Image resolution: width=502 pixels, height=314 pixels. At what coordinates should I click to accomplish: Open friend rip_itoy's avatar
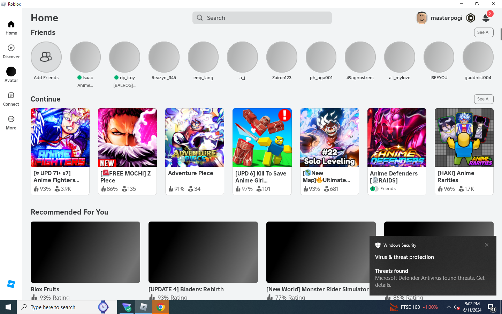[x=124, y=57]
